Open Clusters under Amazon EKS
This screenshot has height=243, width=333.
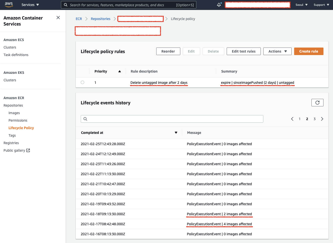point(10,80)
